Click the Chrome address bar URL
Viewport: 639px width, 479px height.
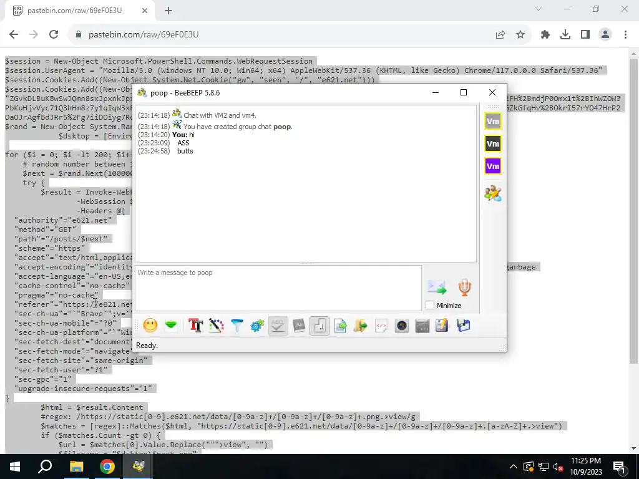click(x=144, y=35)
